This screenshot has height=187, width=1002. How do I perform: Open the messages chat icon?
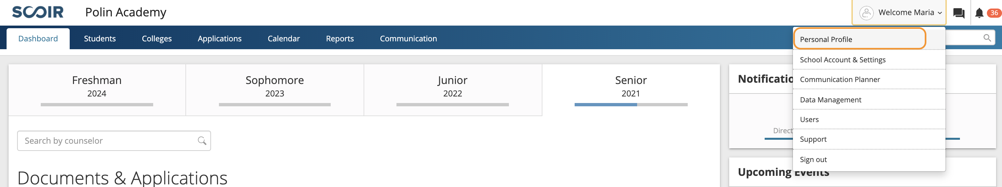[x=959, y=13]
